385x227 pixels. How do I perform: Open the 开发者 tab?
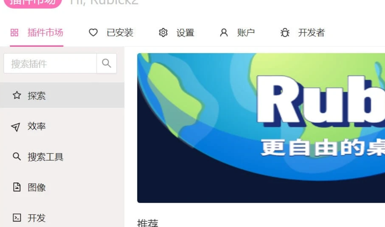(303, 32)
